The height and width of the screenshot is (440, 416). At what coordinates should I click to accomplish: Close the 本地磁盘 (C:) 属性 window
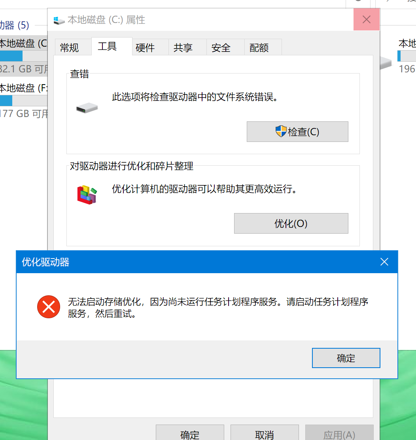[x=366, y=19]
